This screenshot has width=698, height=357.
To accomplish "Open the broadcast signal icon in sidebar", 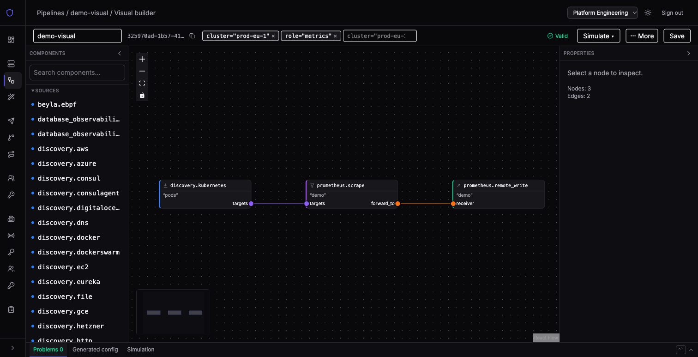I will point(11,236).
